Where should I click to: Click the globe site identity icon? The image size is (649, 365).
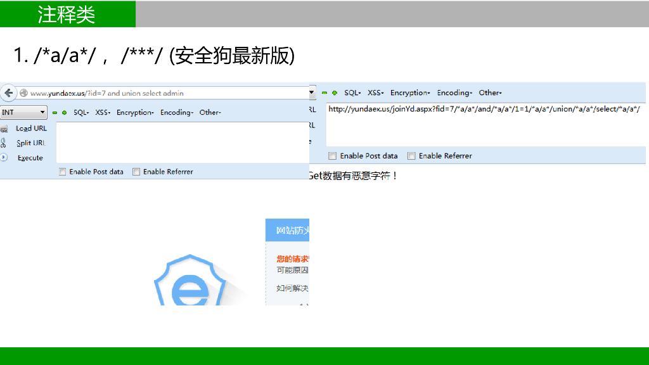(24, 93)
